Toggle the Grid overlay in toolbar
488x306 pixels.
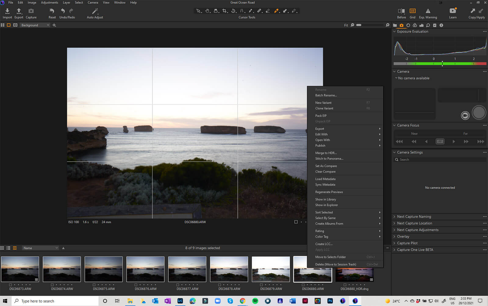(412, 11)
